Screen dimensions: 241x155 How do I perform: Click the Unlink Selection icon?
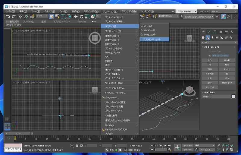[x=26, y=17]
